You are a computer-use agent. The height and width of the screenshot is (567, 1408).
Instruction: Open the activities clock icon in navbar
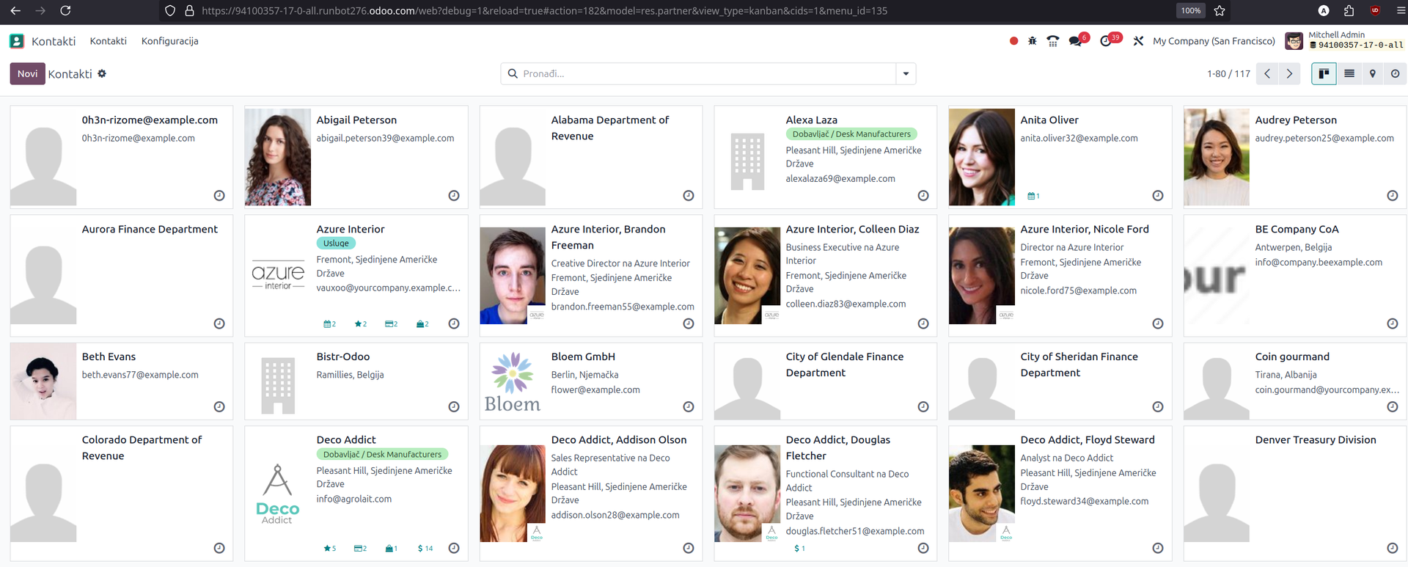(1107, 41)
